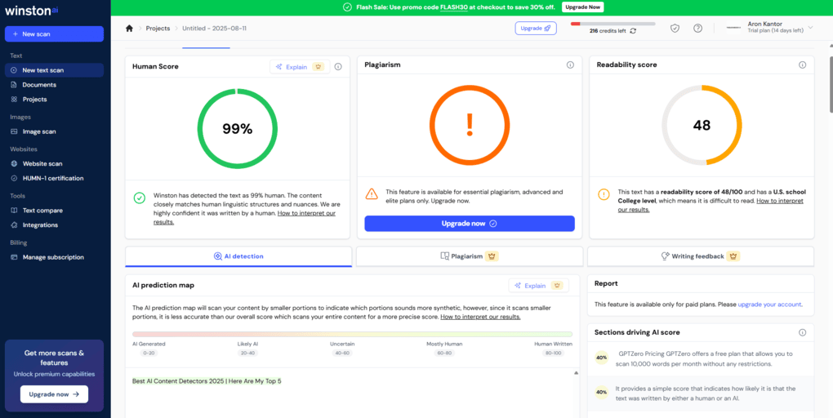Click the blue New scan button

[x=54, y=34]
